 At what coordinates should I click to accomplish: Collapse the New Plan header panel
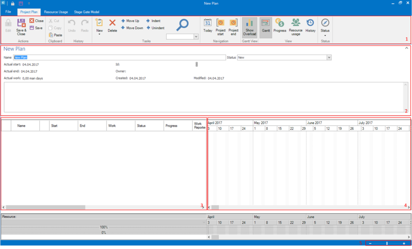pos(406,48)
